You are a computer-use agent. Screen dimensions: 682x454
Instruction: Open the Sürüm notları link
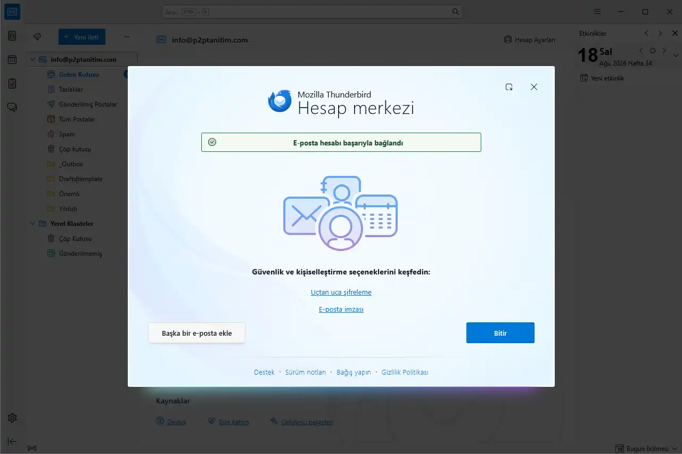(306, 372)
